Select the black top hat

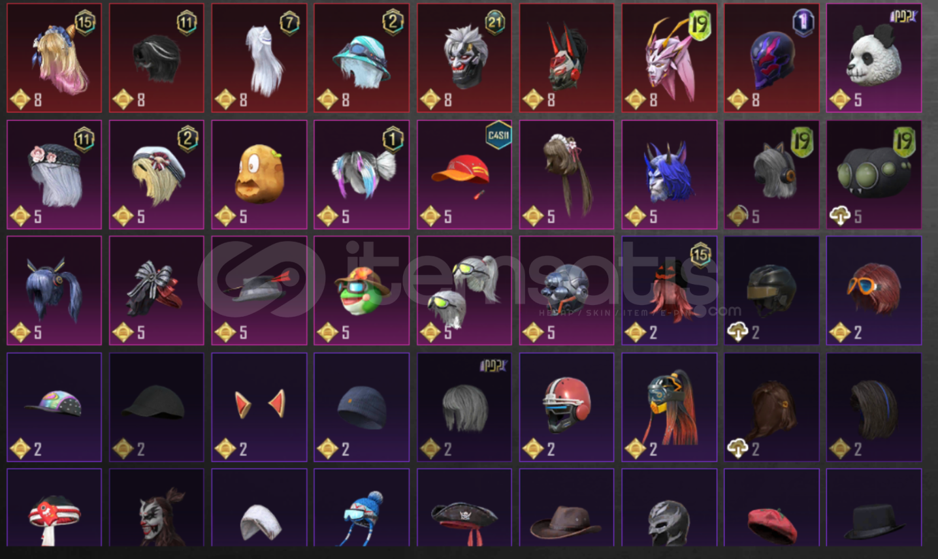point(874,507)
